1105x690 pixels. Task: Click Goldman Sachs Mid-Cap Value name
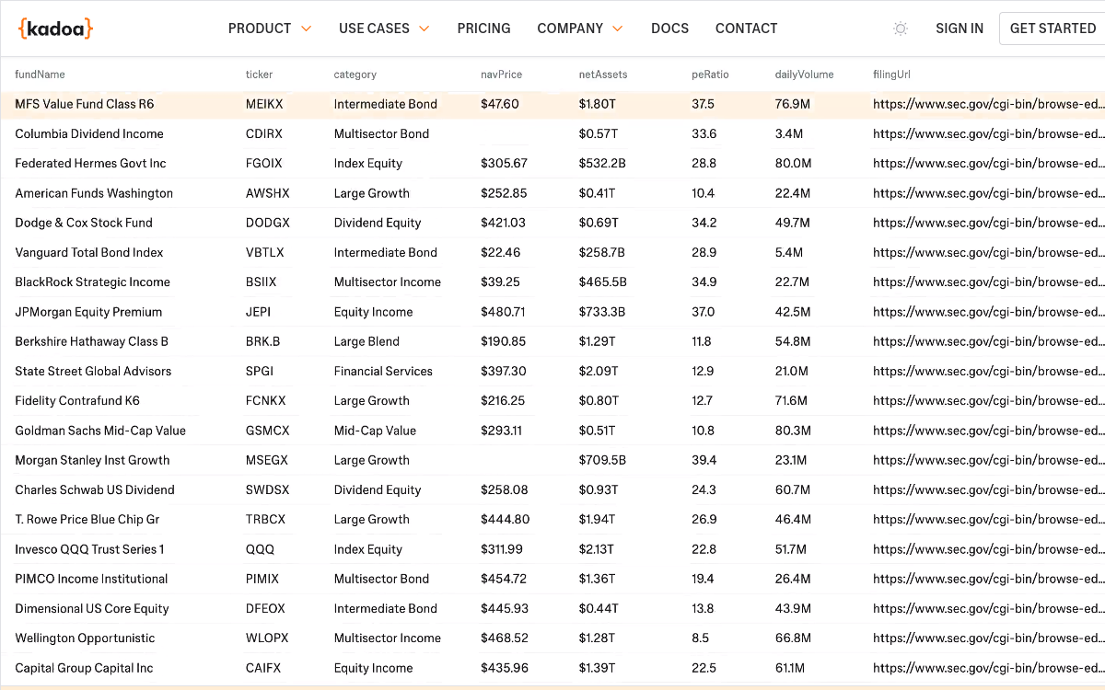(x=100, y=431)
